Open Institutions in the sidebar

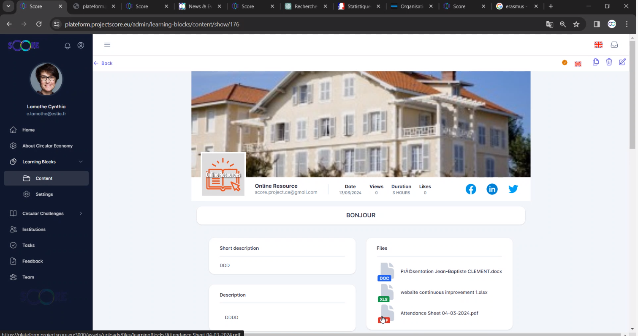click(x=34, y=229)
